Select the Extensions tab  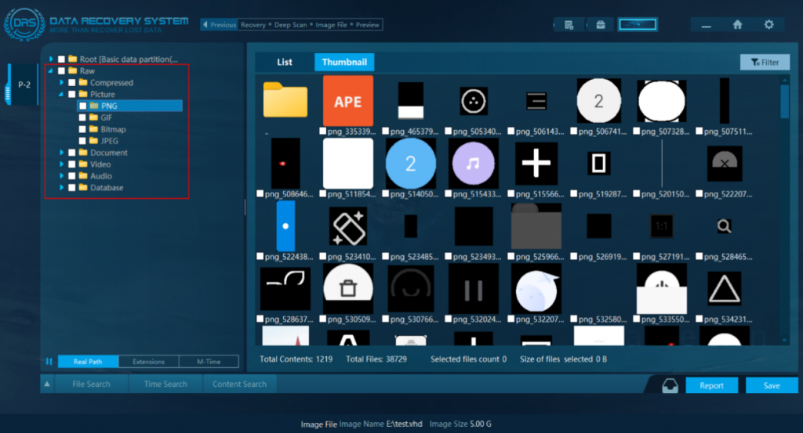tap(148, 362)
